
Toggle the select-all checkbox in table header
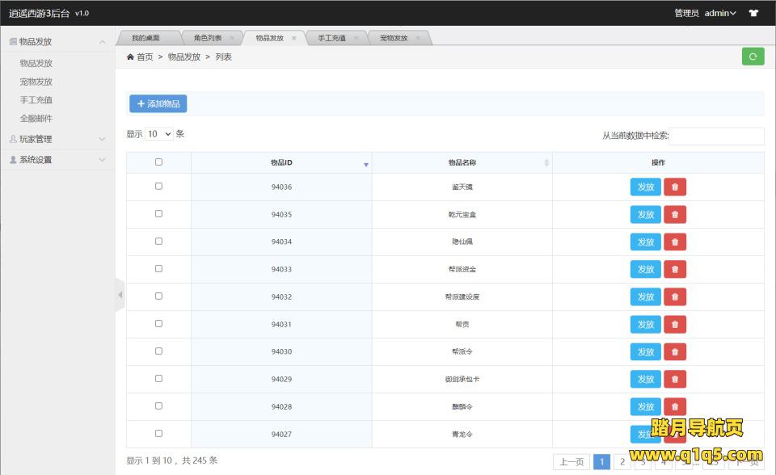[158, 162]
